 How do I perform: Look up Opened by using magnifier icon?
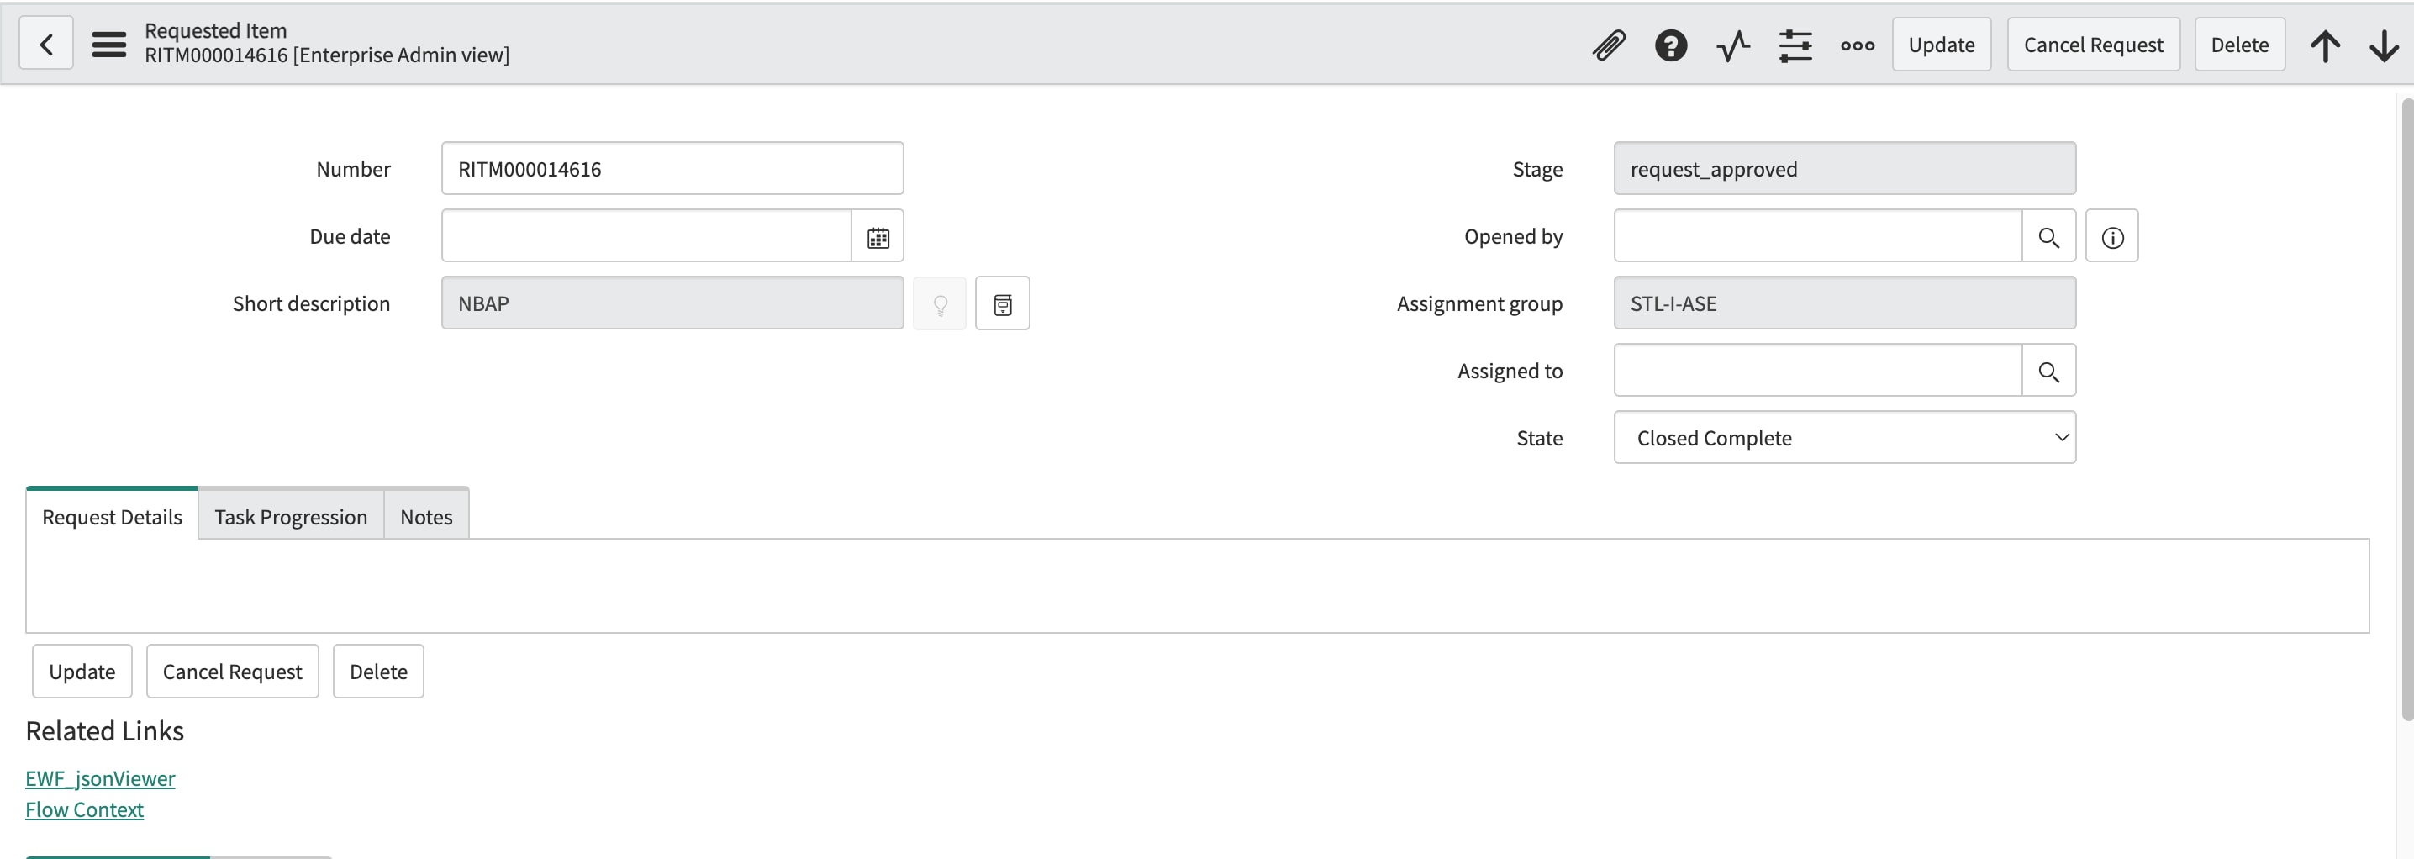2048,236
